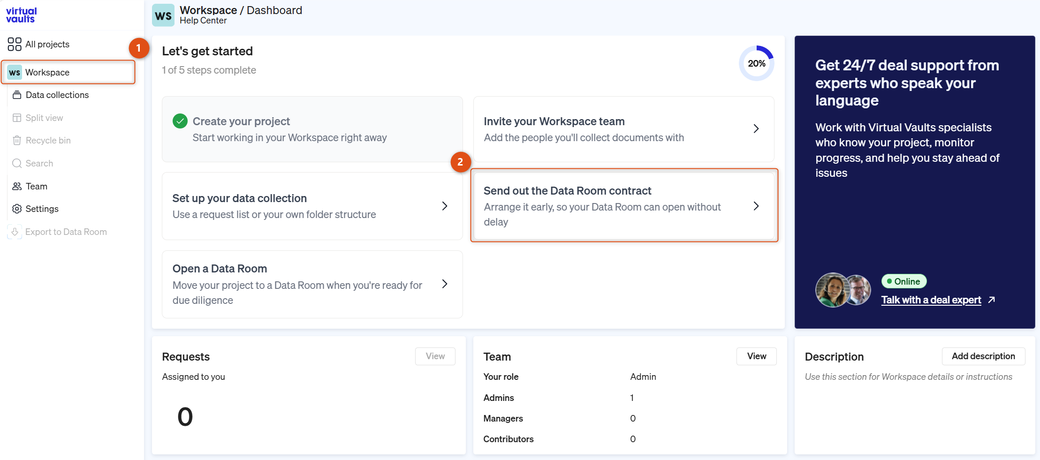Click the Settings gear icon
The width and height of the screenshot is (1040, 460).
tap(17, 209)
